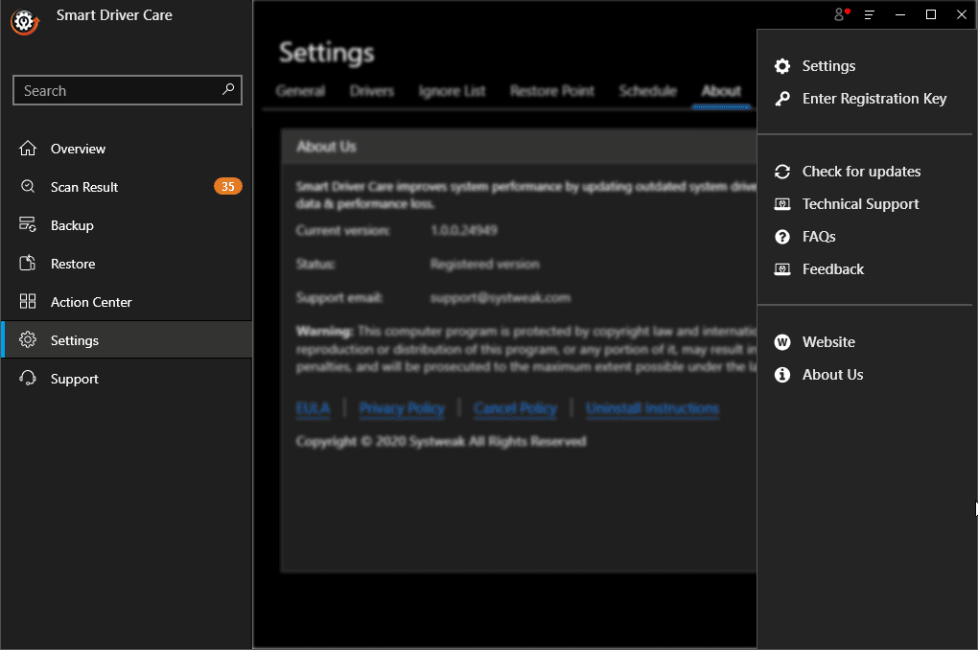Click into the Search input field
The image size is (978, 650).
click(128, 90)
